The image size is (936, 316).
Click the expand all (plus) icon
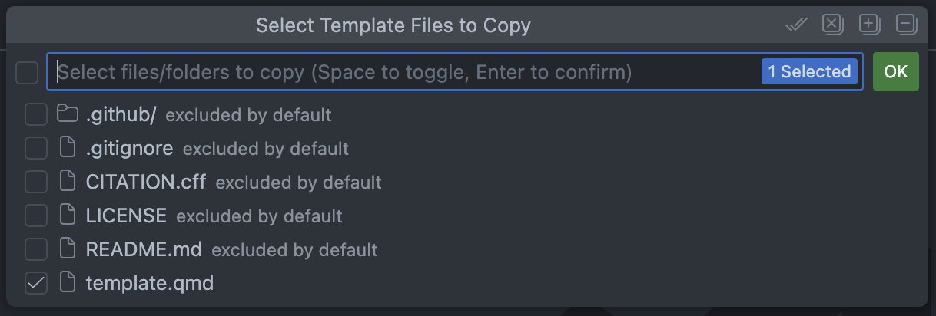pyautogui.click(x=869, y=25)
